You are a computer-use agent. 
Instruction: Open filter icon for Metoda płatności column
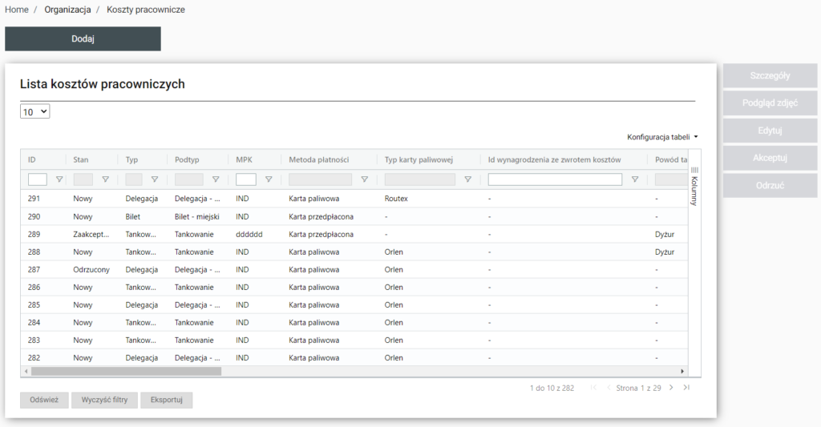point(364,179)
